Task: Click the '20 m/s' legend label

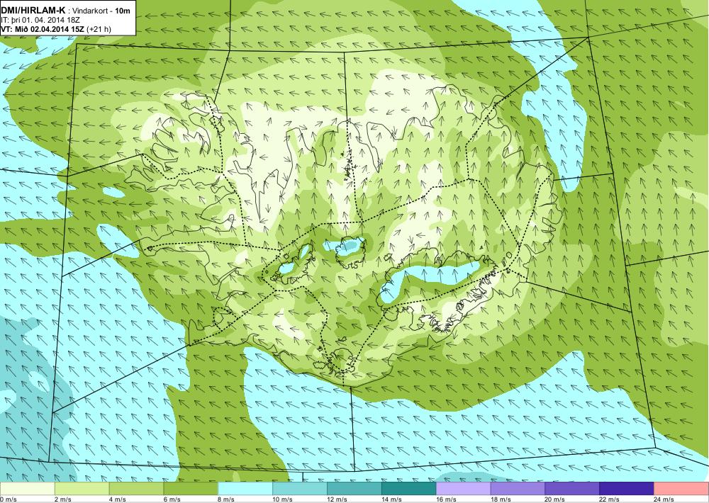Action: tap(555, 499)
